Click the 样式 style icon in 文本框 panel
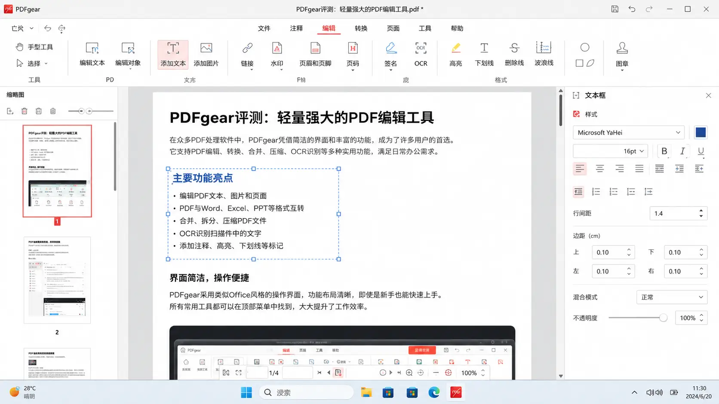719x404 pixels. coord(576,114)
